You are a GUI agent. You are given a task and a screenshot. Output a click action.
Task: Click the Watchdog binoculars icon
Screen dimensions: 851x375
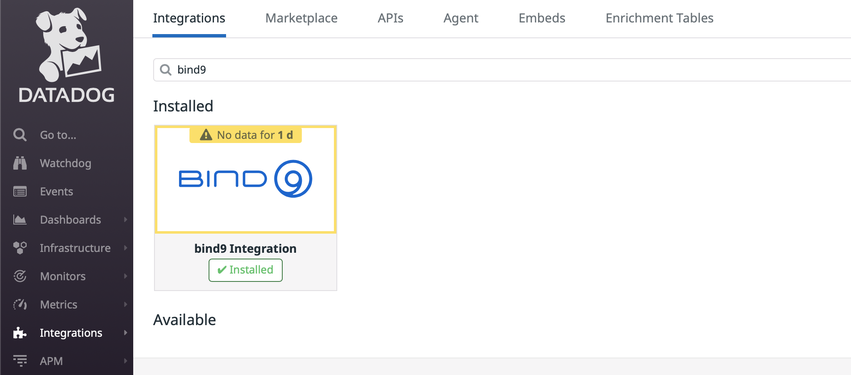[20, 163]
